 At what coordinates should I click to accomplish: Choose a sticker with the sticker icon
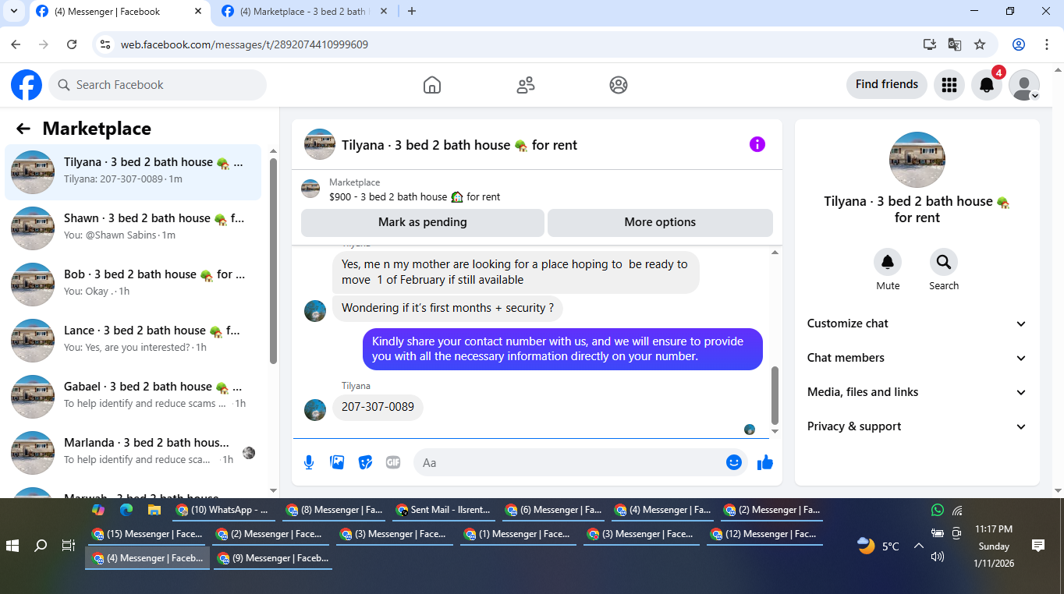point(365,462)
